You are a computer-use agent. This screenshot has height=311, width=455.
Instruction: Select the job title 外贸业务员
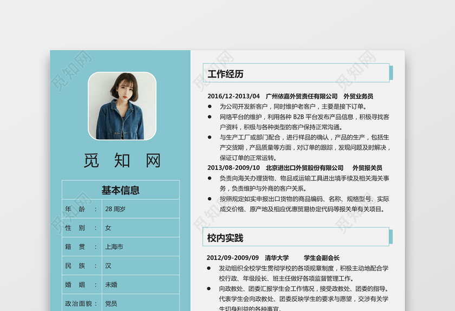pos(359,96)
